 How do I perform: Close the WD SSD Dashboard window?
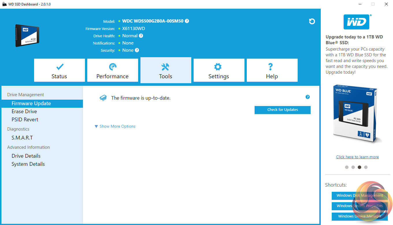point(386,4)
